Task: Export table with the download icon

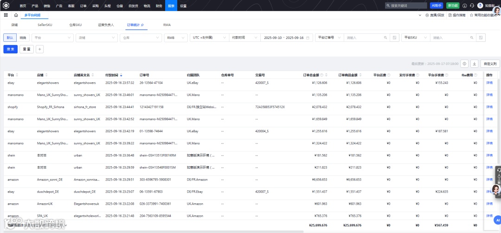Action: pyautogui.click(x=475, y=64)
